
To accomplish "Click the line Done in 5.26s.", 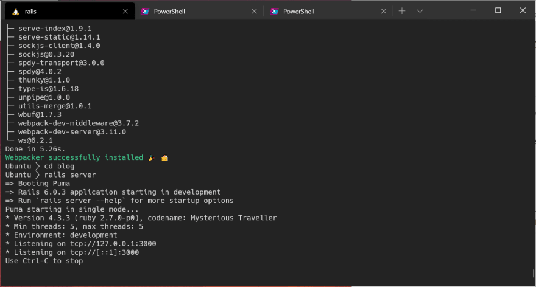I will [35, 149].
